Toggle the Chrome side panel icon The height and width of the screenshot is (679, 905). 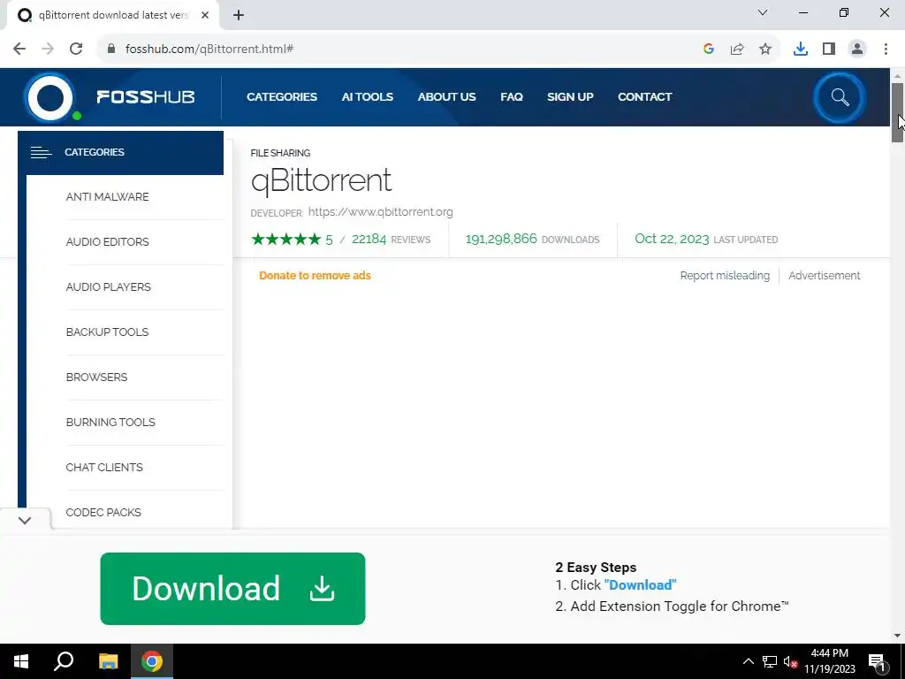click(x=829, y=50)
